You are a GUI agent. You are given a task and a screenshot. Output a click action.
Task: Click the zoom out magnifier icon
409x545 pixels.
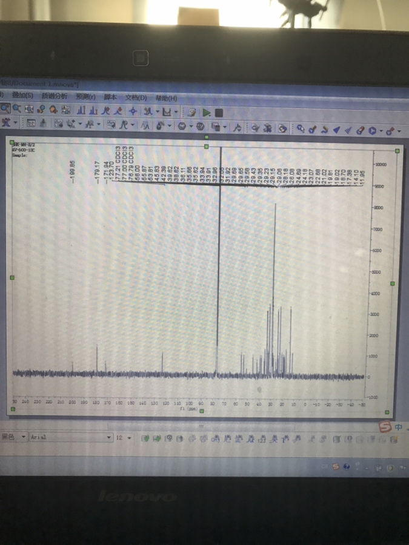coord(17,110)
